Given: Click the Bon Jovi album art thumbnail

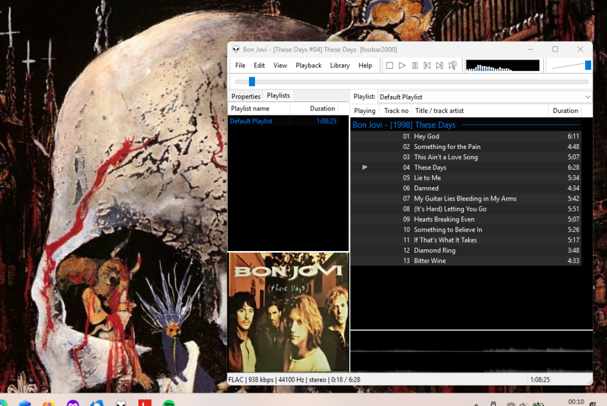Looking at the screenshot, I should 288,312.
